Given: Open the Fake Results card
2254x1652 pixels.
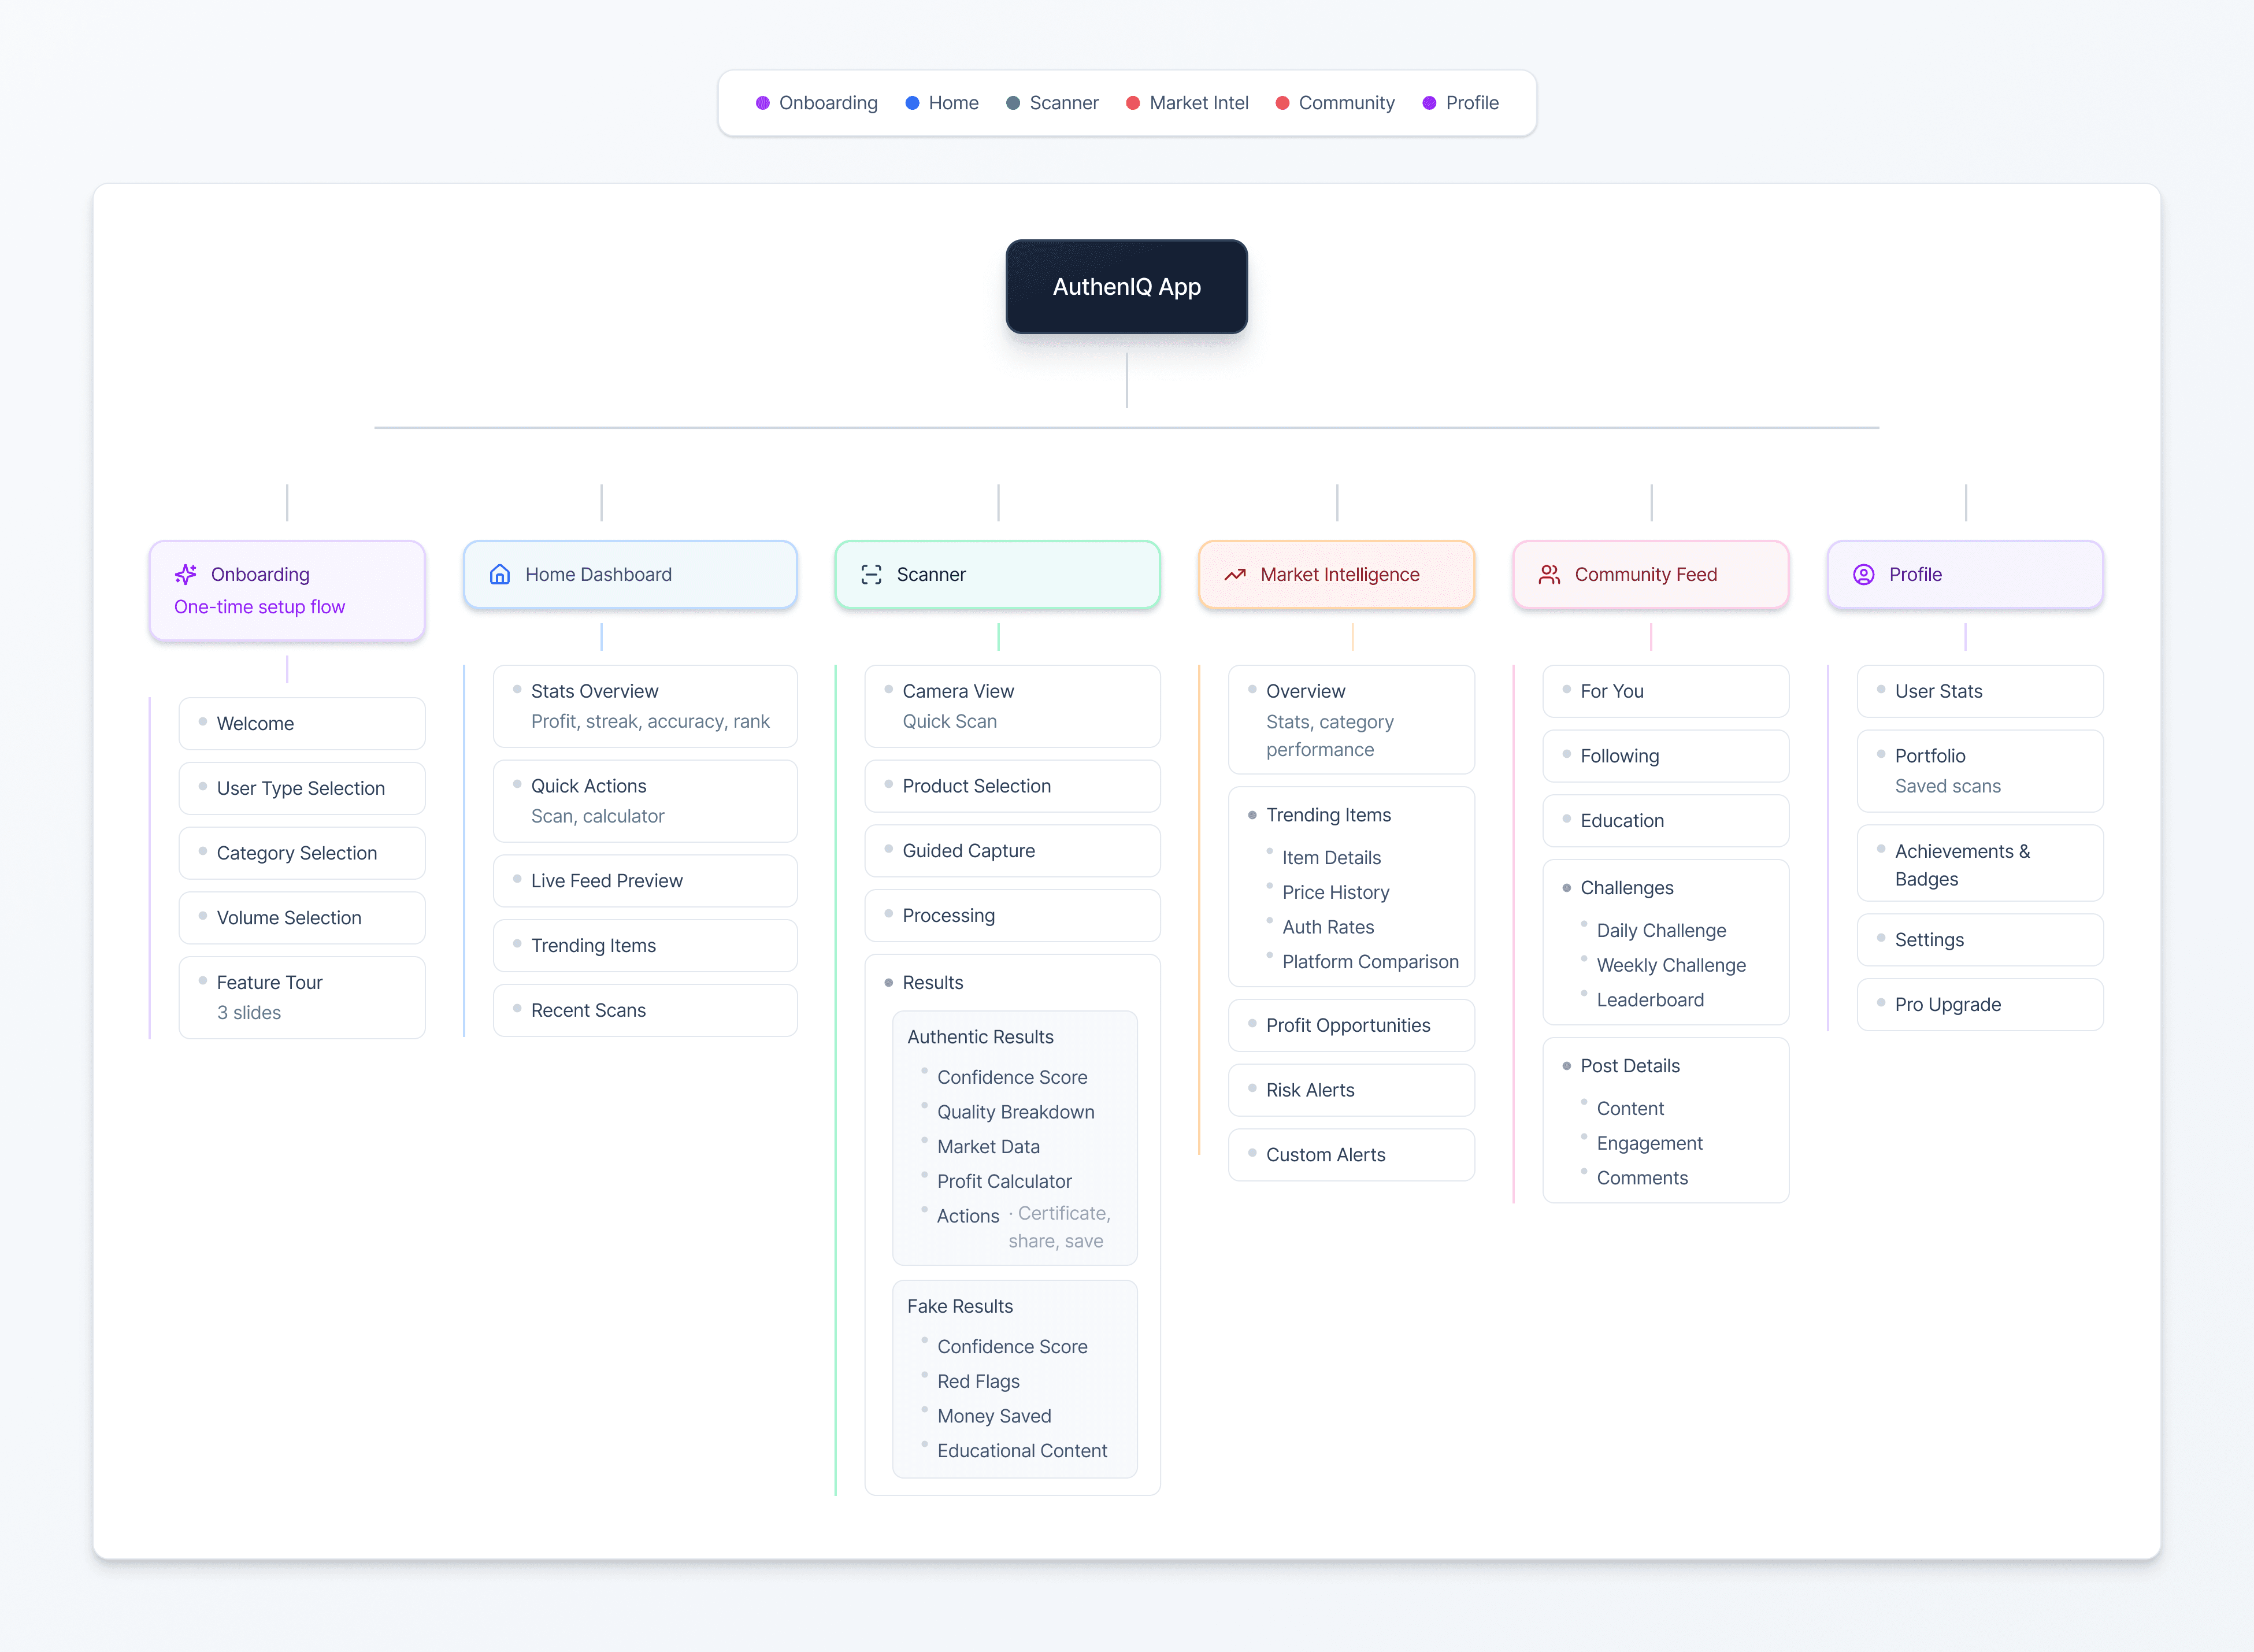Looking at the screenshot, I should (959, 1306).
